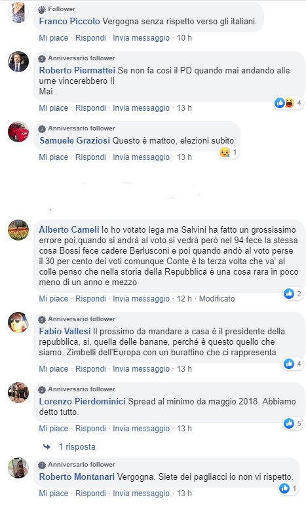Send message to Alberto Cameli
This screenshot has height=506, width=306.
[142, 298]
